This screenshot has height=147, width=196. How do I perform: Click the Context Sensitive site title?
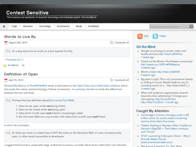coord(27,13)
